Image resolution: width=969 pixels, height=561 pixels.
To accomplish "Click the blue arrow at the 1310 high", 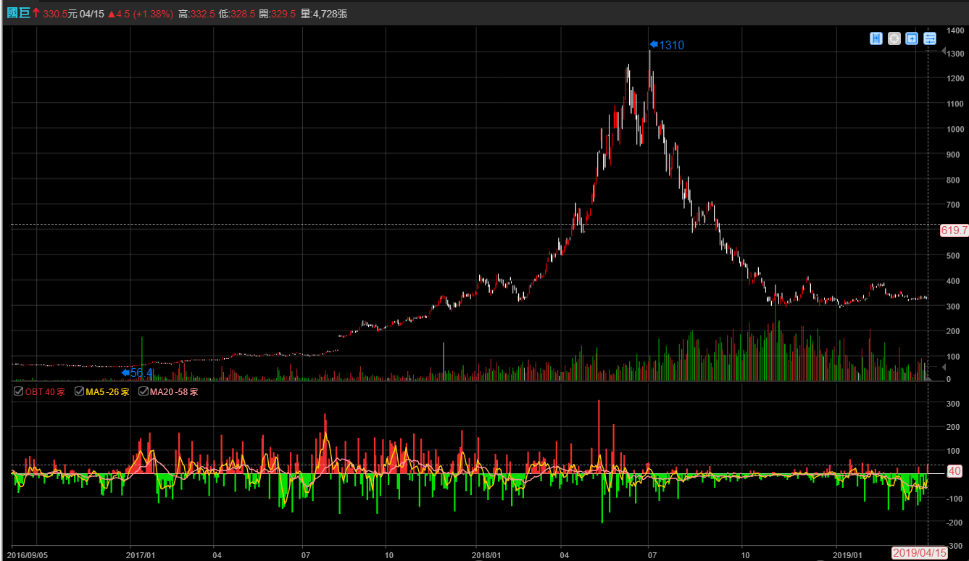I will [653, 45].
